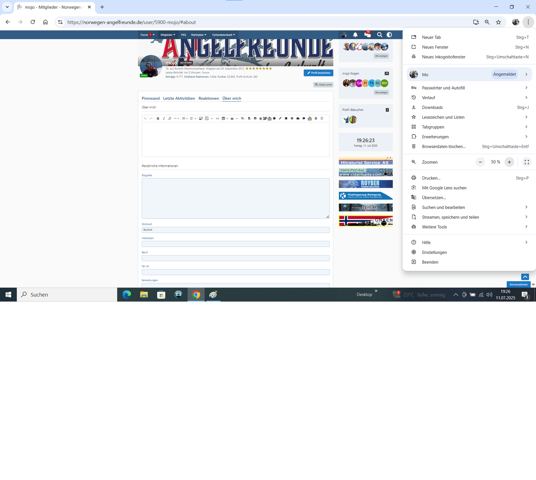Increase zoom with the plus button
Screen dimensions: 536x480
pos(509,162)
